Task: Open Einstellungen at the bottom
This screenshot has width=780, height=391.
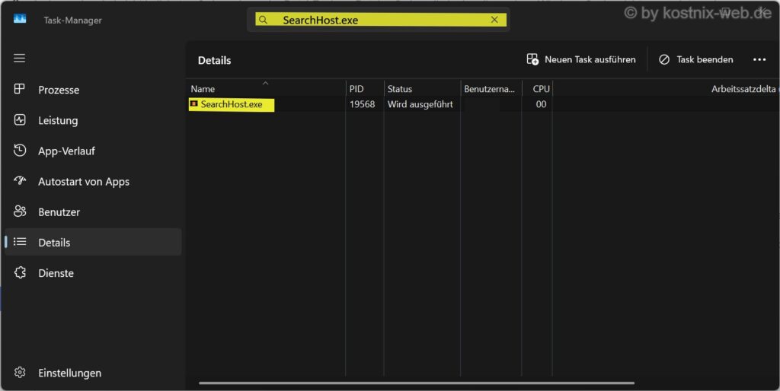Action: click(x=93, y=373)
